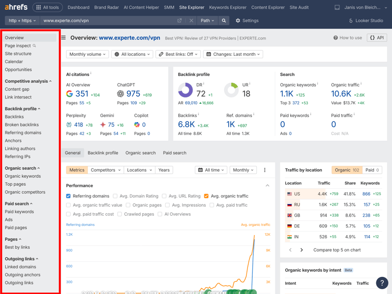
Task: Click the magnifier search button
Action: click(224, 21)
